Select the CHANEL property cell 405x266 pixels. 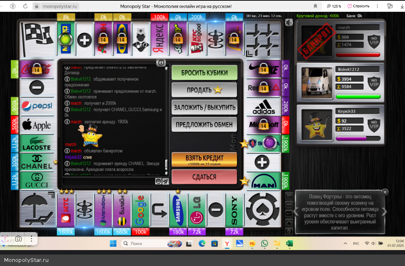[37, 162]
